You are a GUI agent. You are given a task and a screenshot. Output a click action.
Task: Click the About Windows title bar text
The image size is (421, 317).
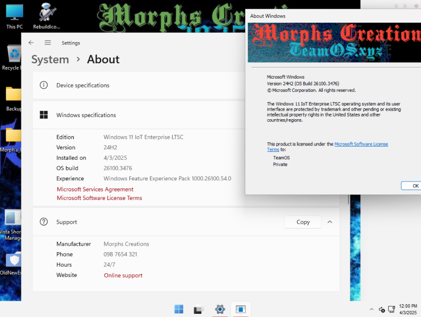[x=267, y=16]
